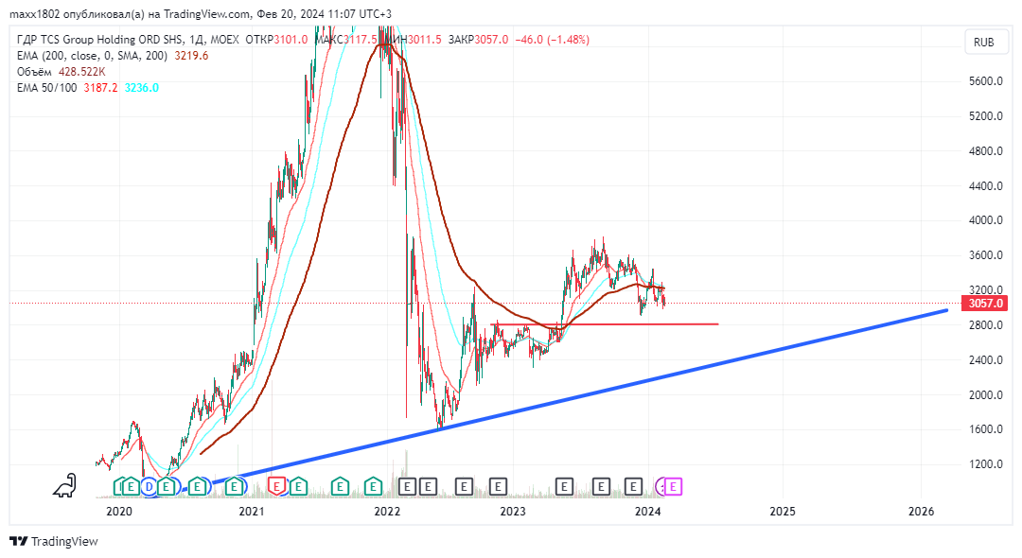Open the black E marker directly left of 2023 label
Viewport: 1022px width, 558px height.
pyautogui.click(x=498, y=486)
